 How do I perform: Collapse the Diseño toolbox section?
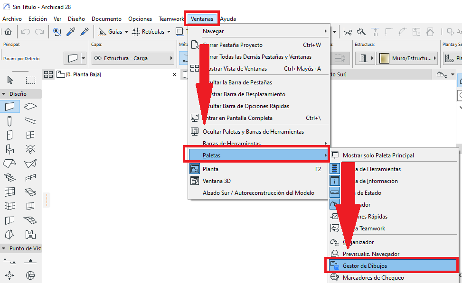[x=4, y=94]
